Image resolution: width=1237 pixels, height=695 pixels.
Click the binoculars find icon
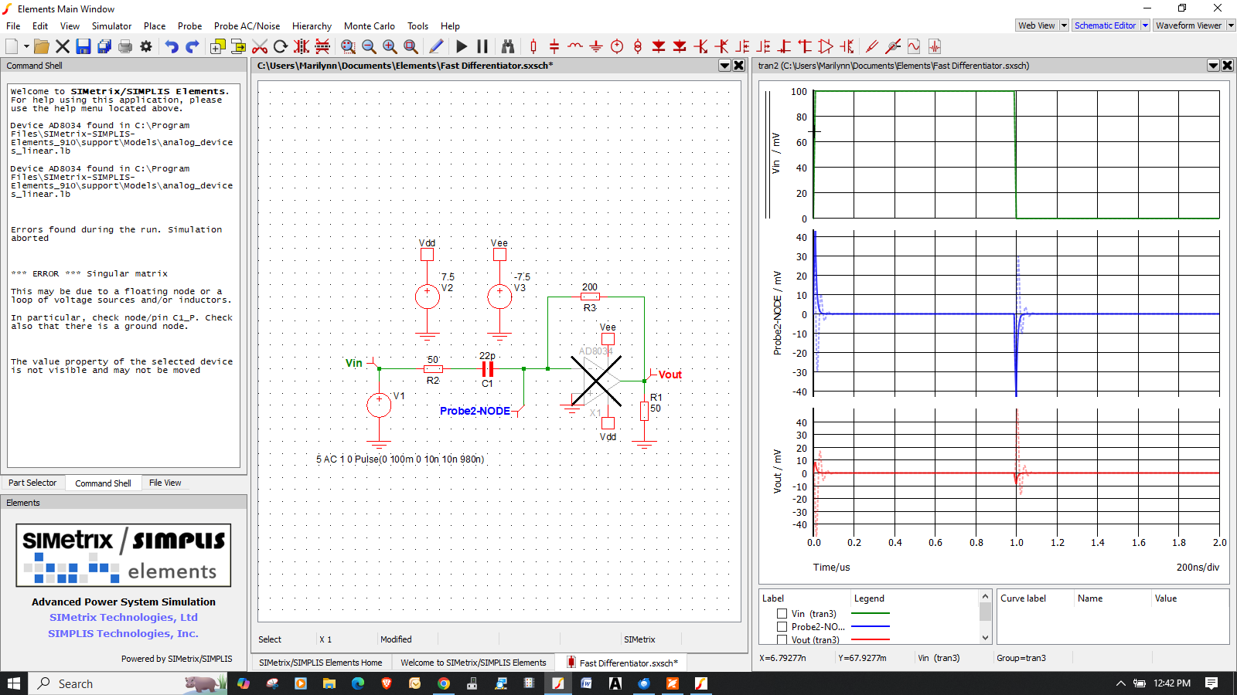[x=508, y=46]
